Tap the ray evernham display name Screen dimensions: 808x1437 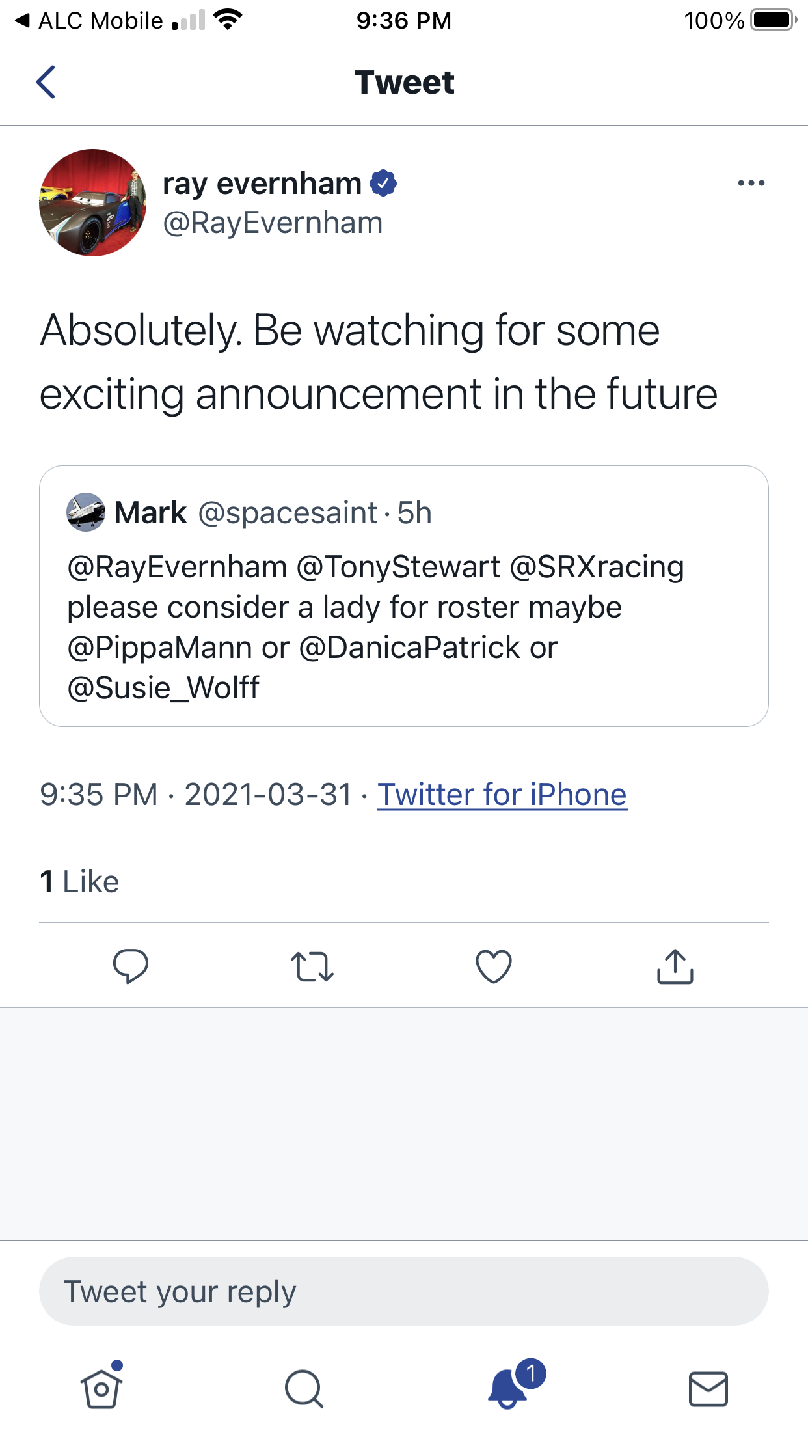[262, 183]
